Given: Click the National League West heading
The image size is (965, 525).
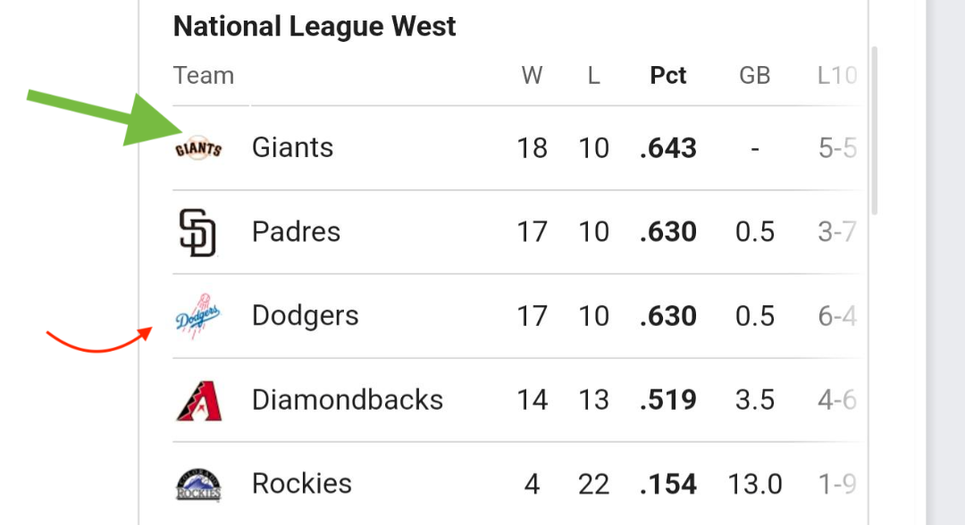Looking at the screenshot, I should 315,27.
